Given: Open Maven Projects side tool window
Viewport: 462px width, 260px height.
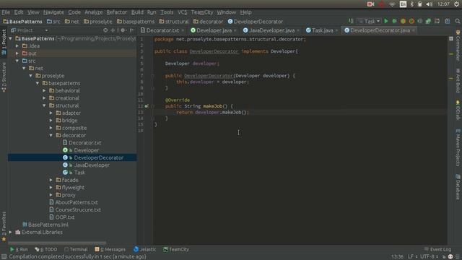Looking at the screenshot, I should click(458, 147).
